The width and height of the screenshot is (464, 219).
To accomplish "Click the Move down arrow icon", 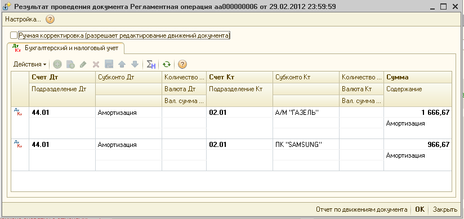I will [135, 64].
